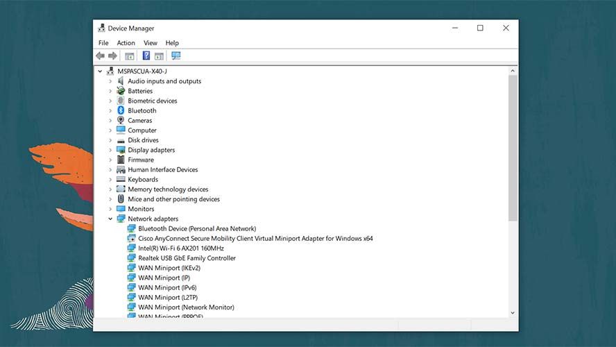This screenshot has height=347, width=616.
Task: Select WAN Miniport (IP) entry
Action: (x=164, y=278)
